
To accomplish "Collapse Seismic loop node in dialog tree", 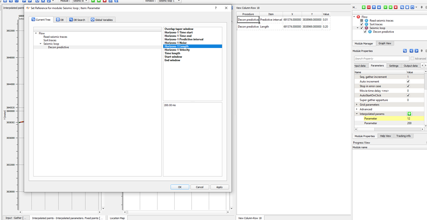I will pos(41,44).
